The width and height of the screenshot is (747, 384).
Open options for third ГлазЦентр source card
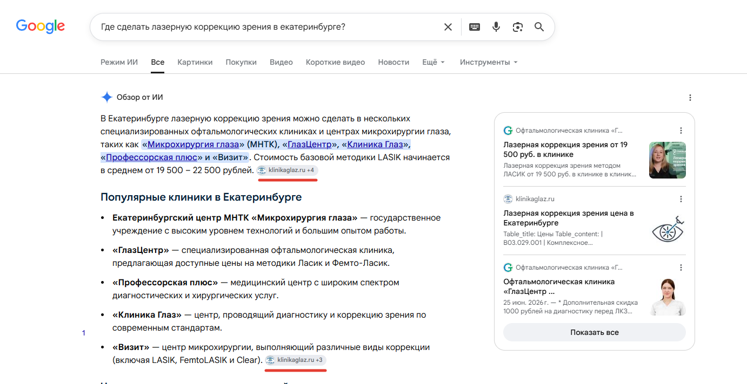tap(681, 268)
